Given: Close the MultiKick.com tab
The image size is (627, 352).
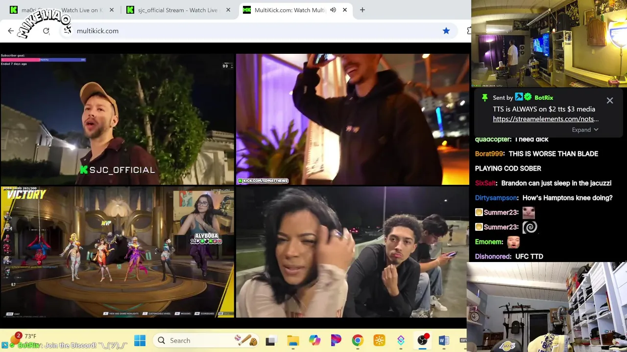Looking at the screenshot, I should [x=345, y=10].
